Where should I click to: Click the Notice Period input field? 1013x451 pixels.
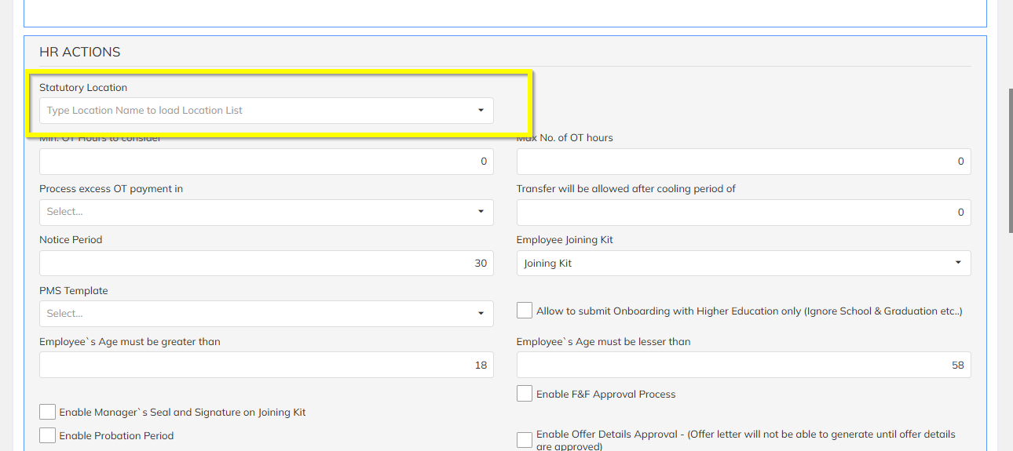(x=266, y=264)
